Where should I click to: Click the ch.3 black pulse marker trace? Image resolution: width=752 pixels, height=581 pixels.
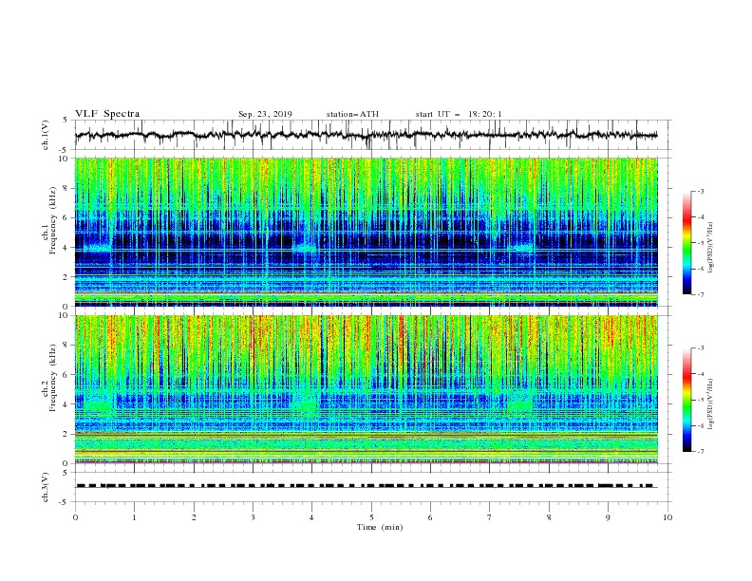click(366, 486)
